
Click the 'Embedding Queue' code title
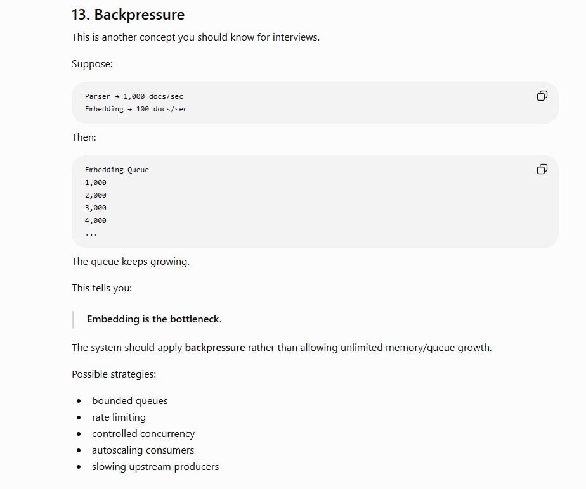117,170
